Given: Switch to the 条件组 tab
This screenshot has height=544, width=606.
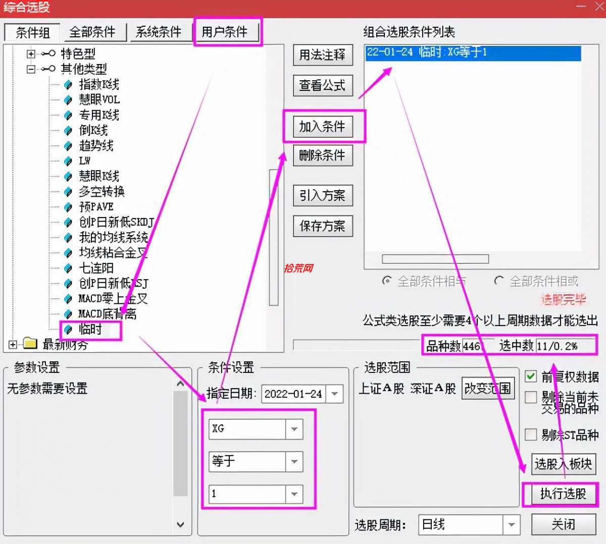Looking at the screenshot, I should click(x=32, y=33).
